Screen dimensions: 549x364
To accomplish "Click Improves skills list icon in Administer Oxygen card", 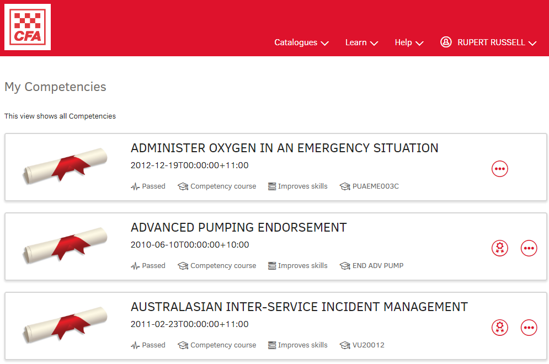I will pos(272,186).
